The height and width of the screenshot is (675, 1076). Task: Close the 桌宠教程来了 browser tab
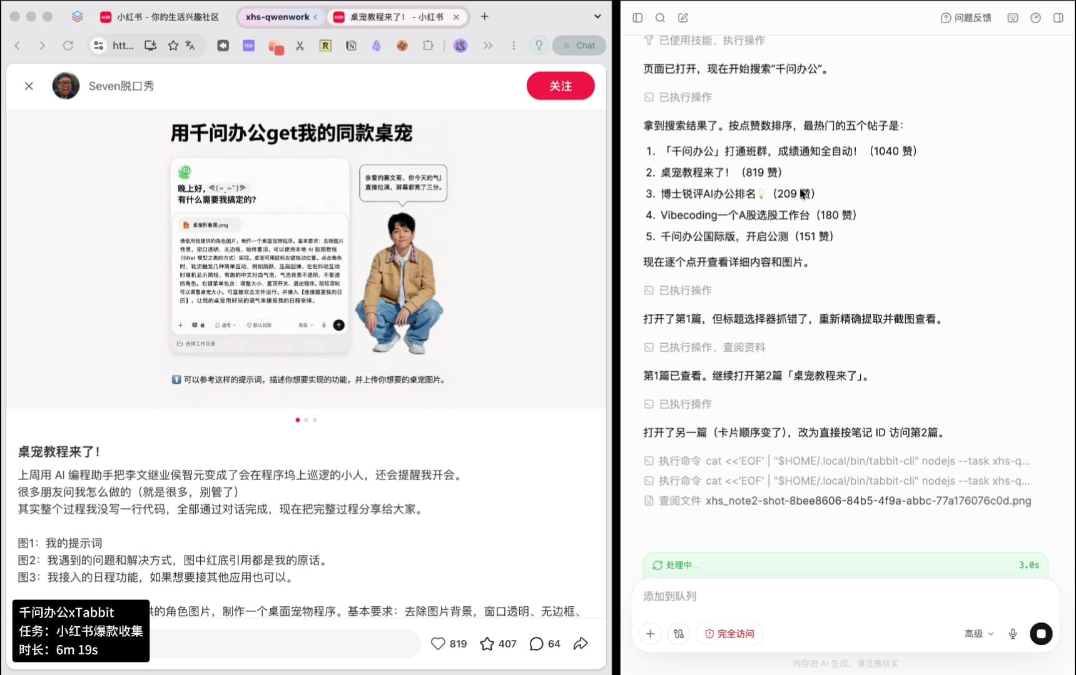tap(457, 17)
